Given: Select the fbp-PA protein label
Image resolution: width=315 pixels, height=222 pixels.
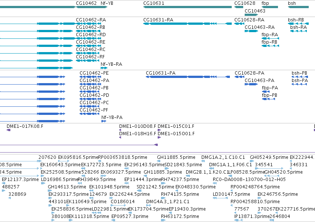Looking at the screenshot, I should pos(270,88).
